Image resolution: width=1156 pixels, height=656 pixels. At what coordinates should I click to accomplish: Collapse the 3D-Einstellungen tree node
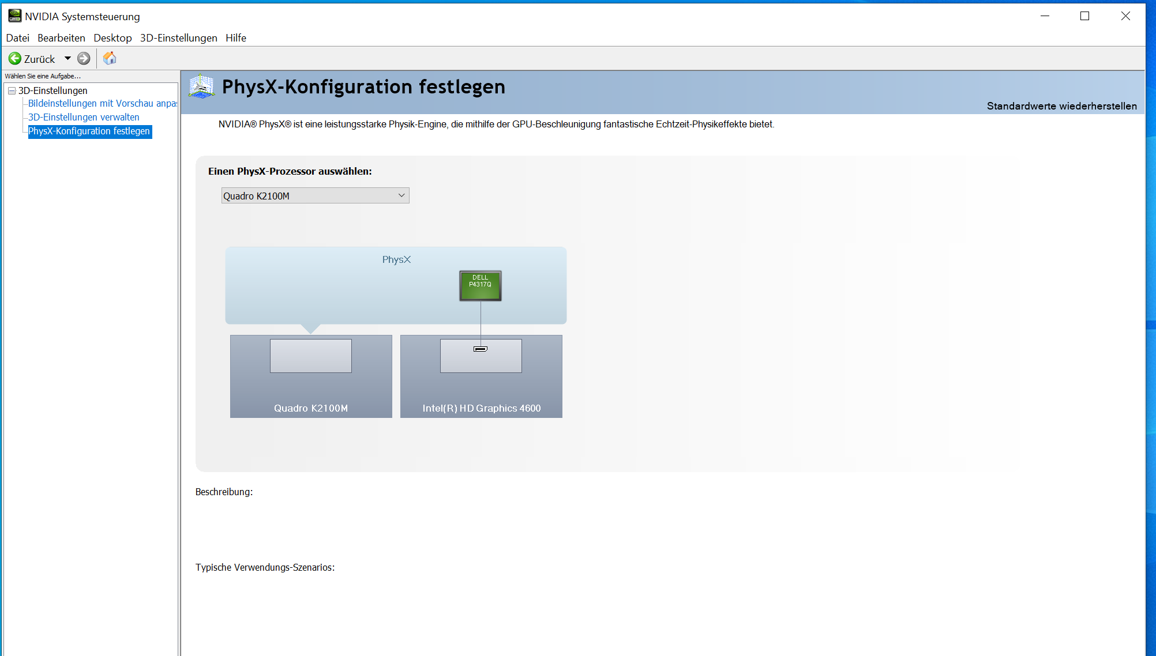point(12,91)
